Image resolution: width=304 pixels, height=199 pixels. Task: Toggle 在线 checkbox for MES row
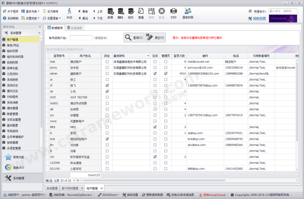[x=155, y=127]
